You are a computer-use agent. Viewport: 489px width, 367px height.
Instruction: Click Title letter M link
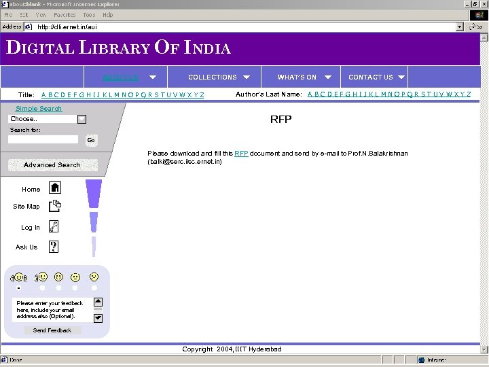(x=116, y=95)
